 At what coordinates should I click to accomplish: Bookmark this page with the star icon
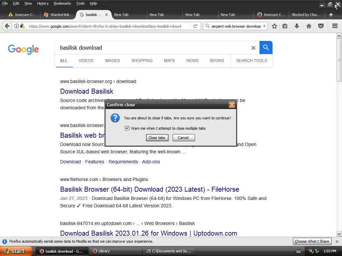click(275, 26)
